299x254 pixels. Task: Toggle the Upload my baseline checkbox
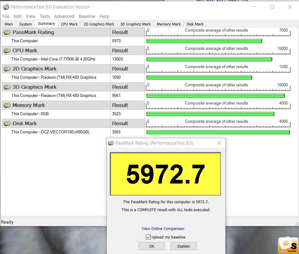(148, 237)
